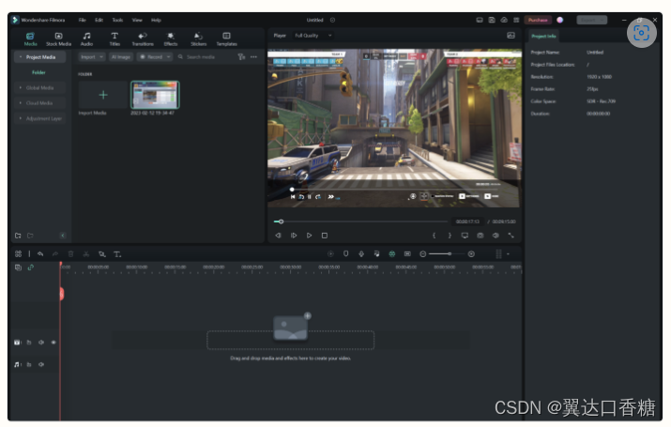
Task: Click the Export button
Action: [592, 20]
